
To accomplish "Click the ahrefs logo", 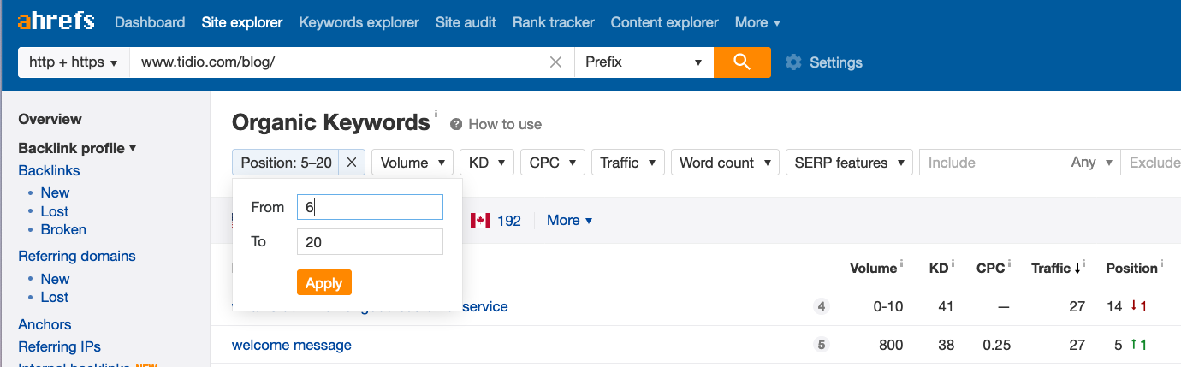I will tap(56, 21).
